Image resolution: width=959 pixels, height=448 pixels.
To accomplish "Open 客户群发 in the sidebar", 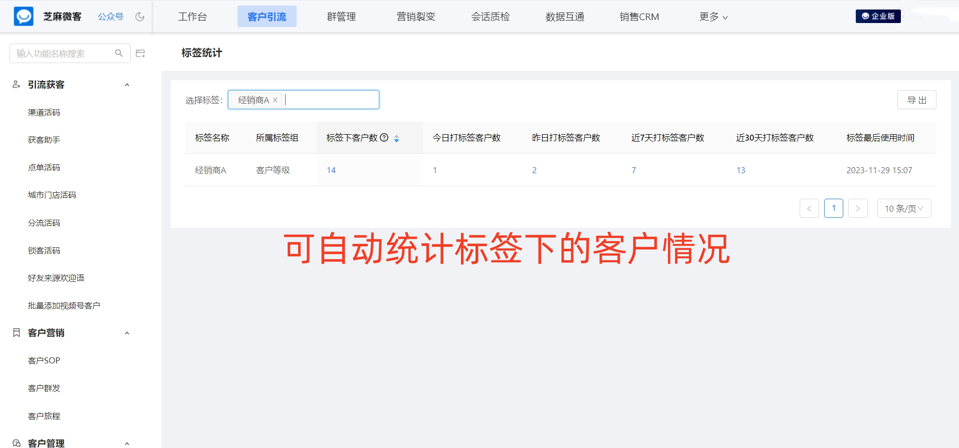I will click(x=44, y=388).
